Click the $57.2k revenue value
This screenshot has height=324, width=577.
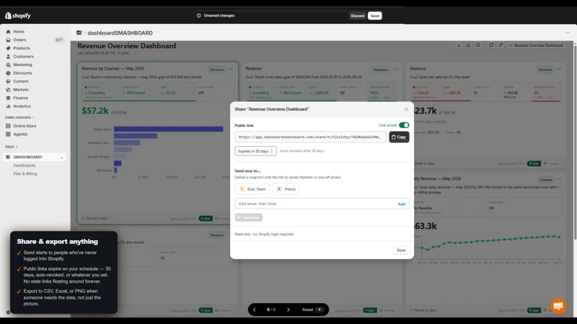95,111
